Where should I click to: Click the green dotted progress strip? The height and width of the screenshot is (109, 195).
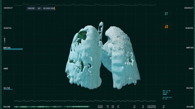(52, 107)
